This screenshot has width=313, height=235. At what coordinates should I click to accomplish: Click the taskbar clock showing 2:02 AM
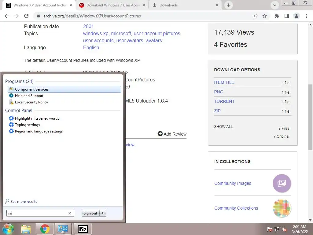pyautogui.click(x=300, y=229)
